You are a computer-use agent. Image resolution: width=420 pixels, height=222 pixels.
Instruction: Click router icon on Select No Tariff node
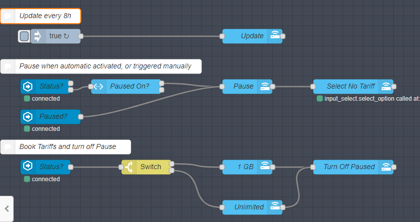386,86
